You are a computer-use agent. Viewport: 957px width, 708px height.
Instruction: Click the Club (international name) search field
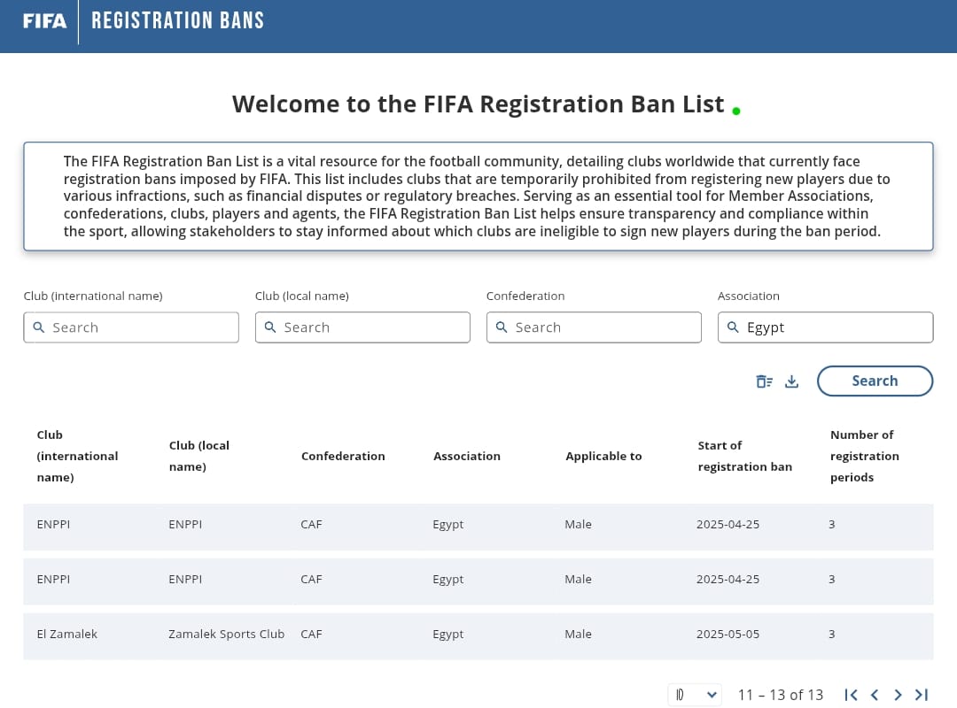[x=142, y=327]
